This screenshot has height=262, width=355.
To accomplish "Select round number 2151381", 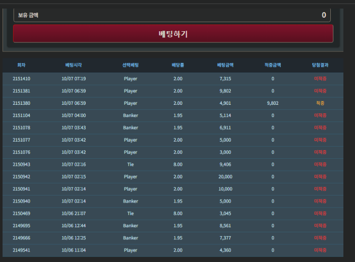I will pos(21,91).
